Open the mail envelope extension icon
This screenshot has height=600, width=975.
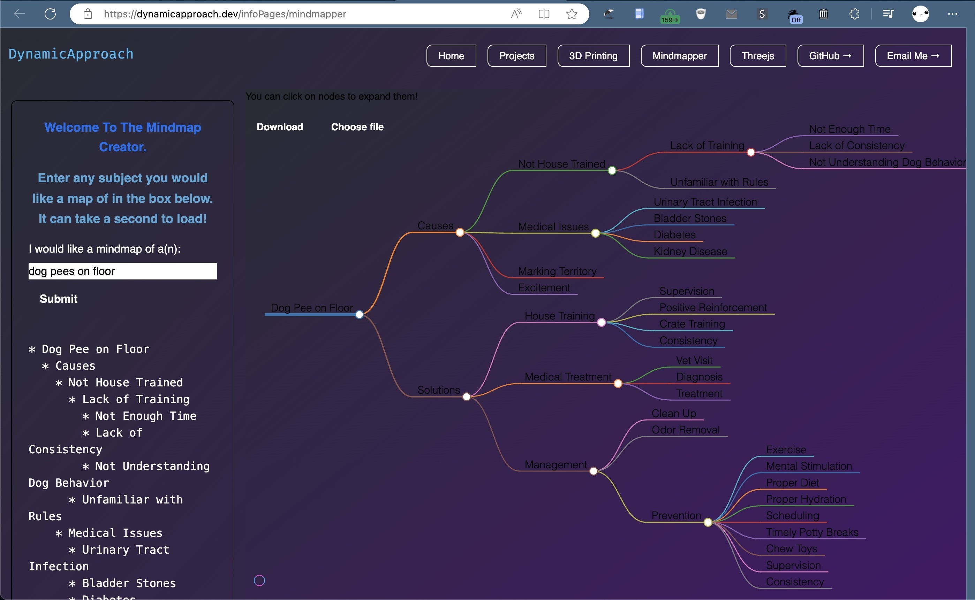click(731, 14)
